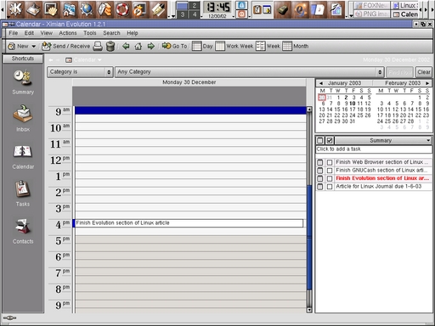Select January 10 in mini calendar
The height and width of the screenshot is (326, 435).
353,104
